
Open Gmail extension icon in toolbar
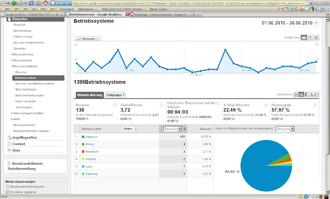[x=281, y=9]
